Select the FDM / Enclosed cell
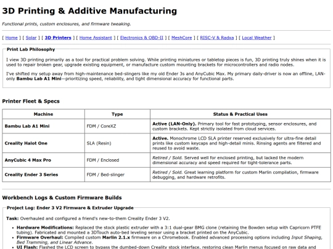The width and height of the screenshot is (333, 249). (x=117, y=160)
